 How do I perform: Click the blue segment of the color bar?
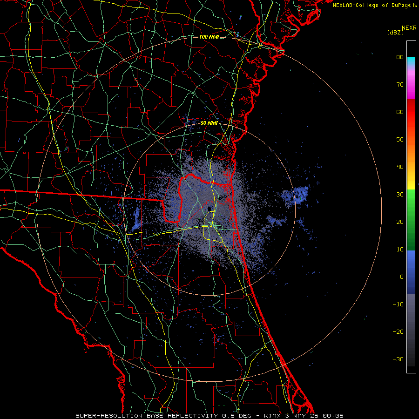(x=411, y=272)
